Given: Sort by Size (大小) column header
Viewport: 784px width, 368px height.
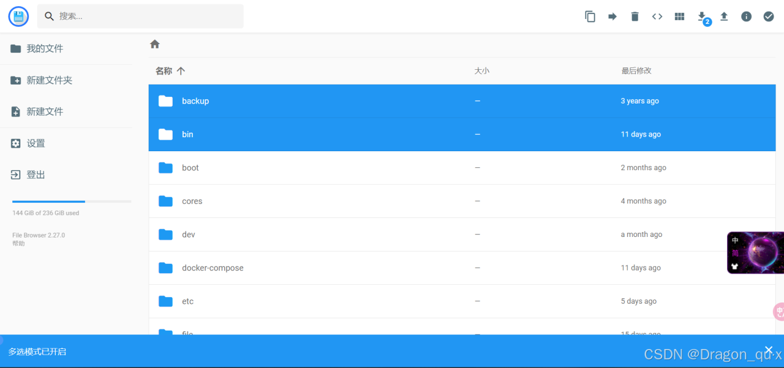Looking at the screenshot, I should pos(482,71).
